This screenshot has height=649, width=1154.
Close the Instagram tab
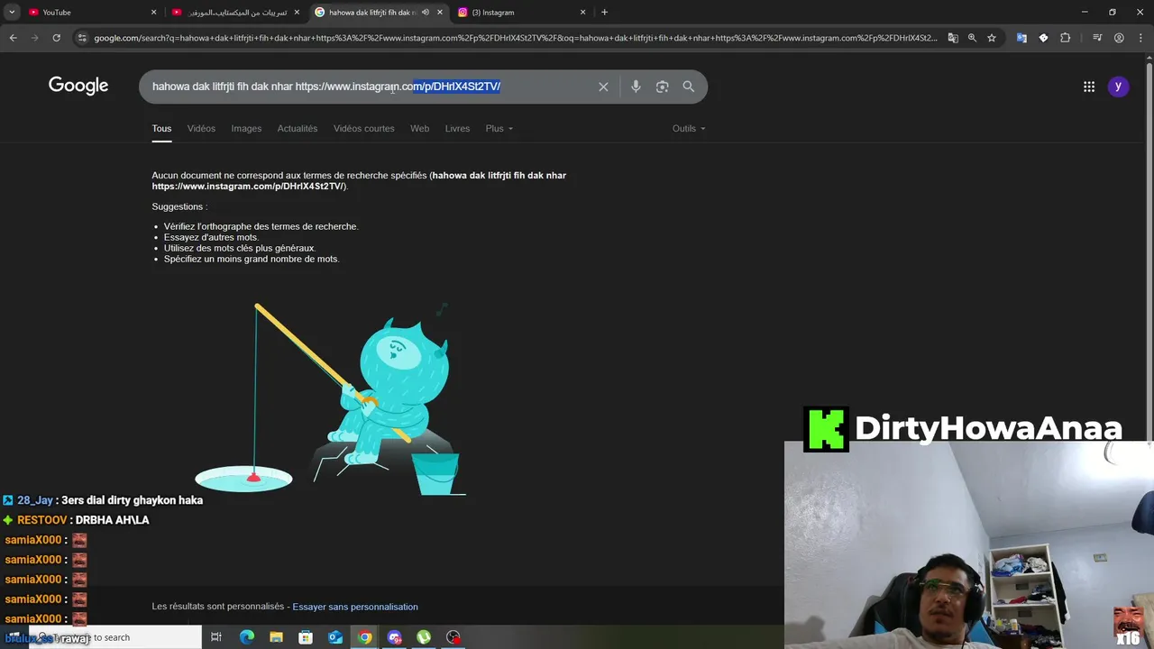click(x=582, y=13)
